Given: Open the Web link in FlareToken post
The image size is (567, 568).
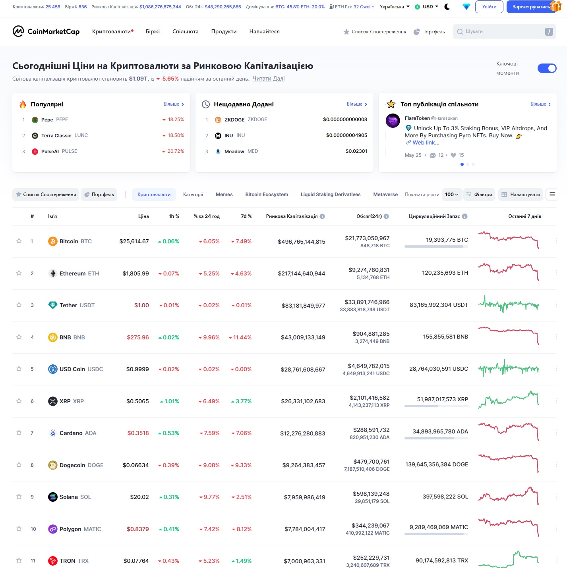Looking at the screenshot, I should click(423, 142).
